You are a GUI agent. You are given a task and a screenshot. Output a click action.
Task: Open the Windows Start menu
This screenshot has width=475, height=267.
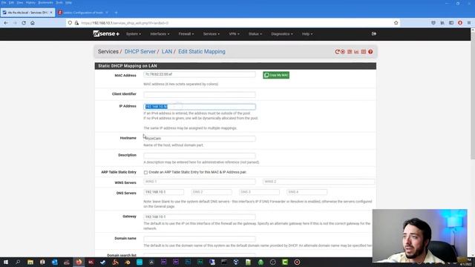(x=6, y=262)
